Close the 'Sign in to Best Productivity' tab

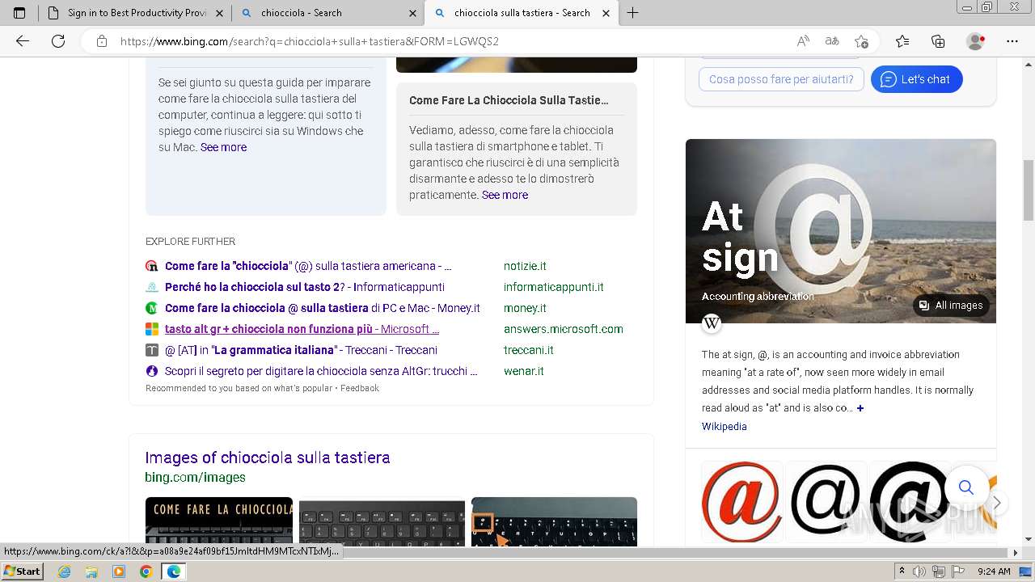(x=219, y=13)
